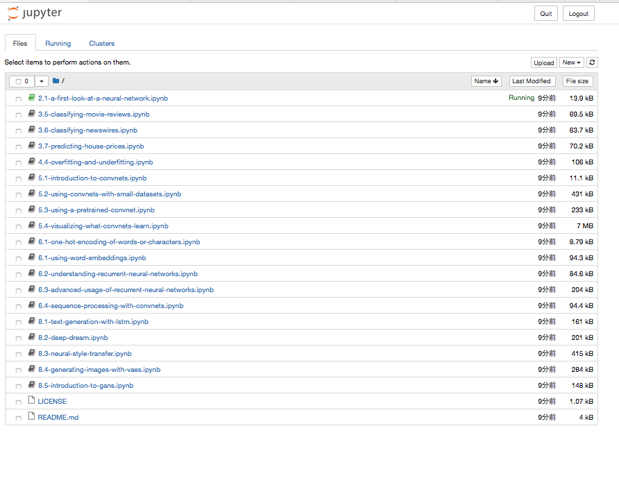Switch to the Running tab

click(58, 43)
